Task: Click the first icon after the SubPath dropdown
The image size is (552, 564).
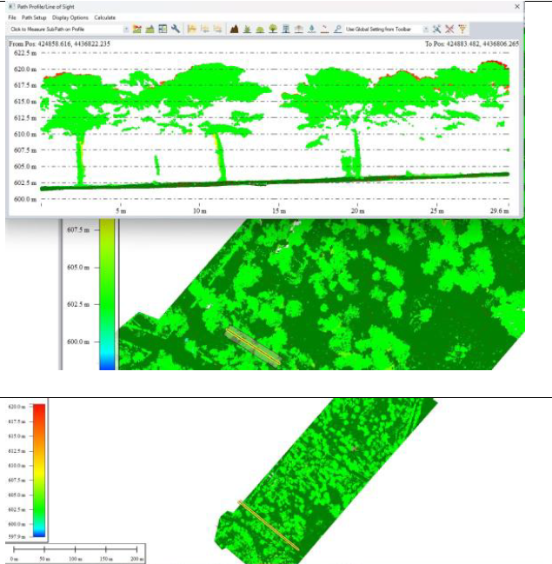Action: (136, 29)
